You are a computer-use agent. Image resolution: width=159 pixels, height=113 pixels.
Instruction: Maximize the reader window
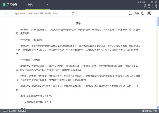[x=153, y=2]
